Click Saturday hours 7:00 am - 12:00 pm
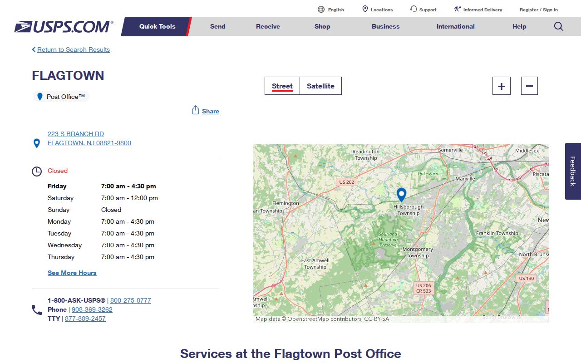581x363 pixels. click(x=129, y=198)
